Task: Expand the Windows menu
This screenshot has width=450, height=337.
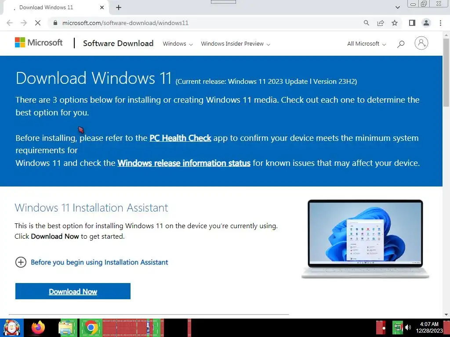Action: (178, 44)
